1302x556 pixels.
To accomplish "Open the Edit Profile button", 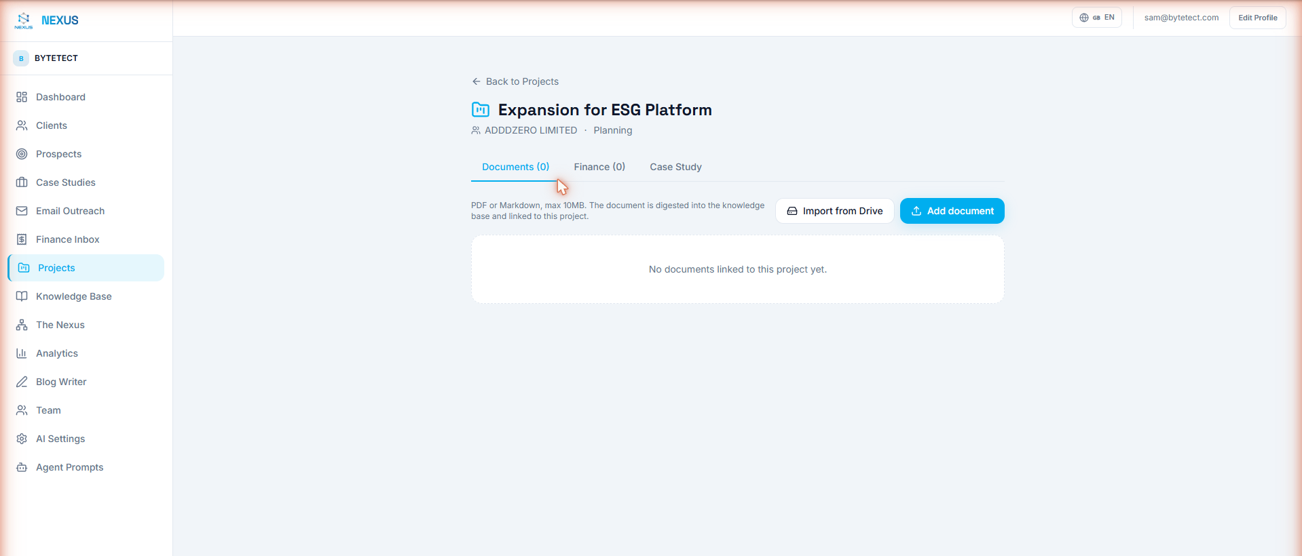I will [x=1258, y=18].
